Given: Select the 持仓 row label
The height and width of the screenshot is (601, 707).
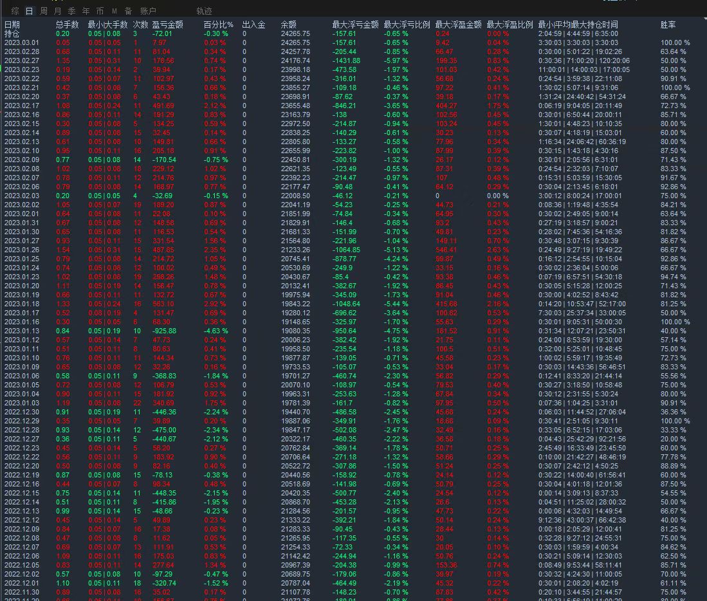Looking at the screenshot, I should click(12, 34).
